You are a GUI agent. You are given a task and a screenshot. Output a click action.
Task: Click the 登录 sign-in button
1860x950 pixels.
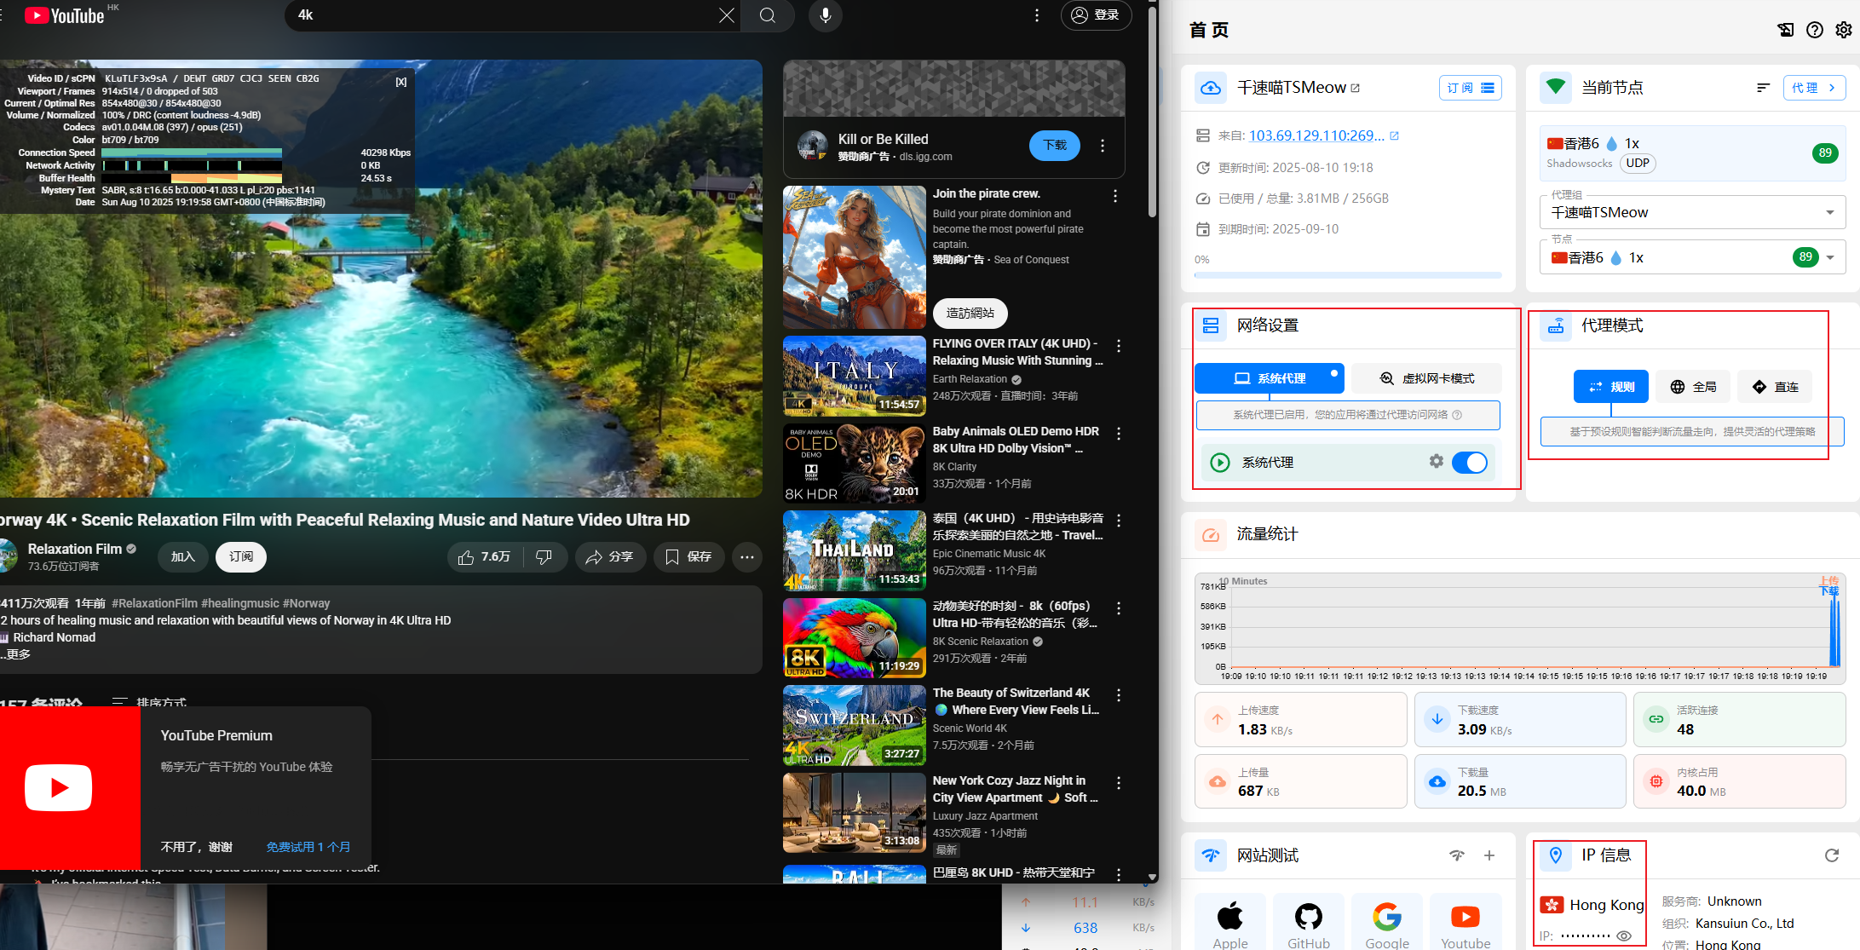(1096, 15)
